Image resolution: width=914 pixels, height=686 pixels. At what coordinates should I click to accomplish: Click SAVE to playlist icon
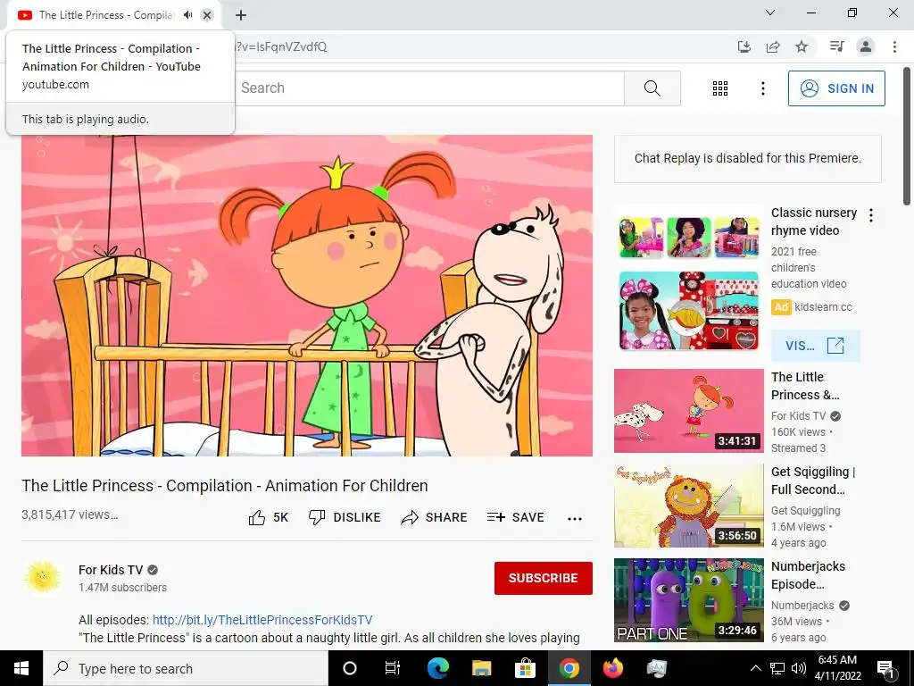click(515, 517)
